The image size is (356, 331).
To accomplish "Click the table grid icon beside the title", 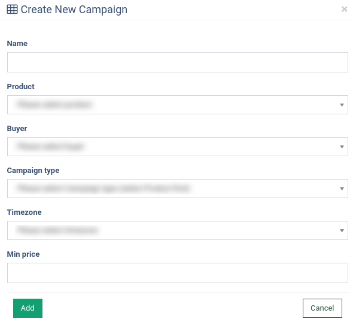I will (12, 10).
